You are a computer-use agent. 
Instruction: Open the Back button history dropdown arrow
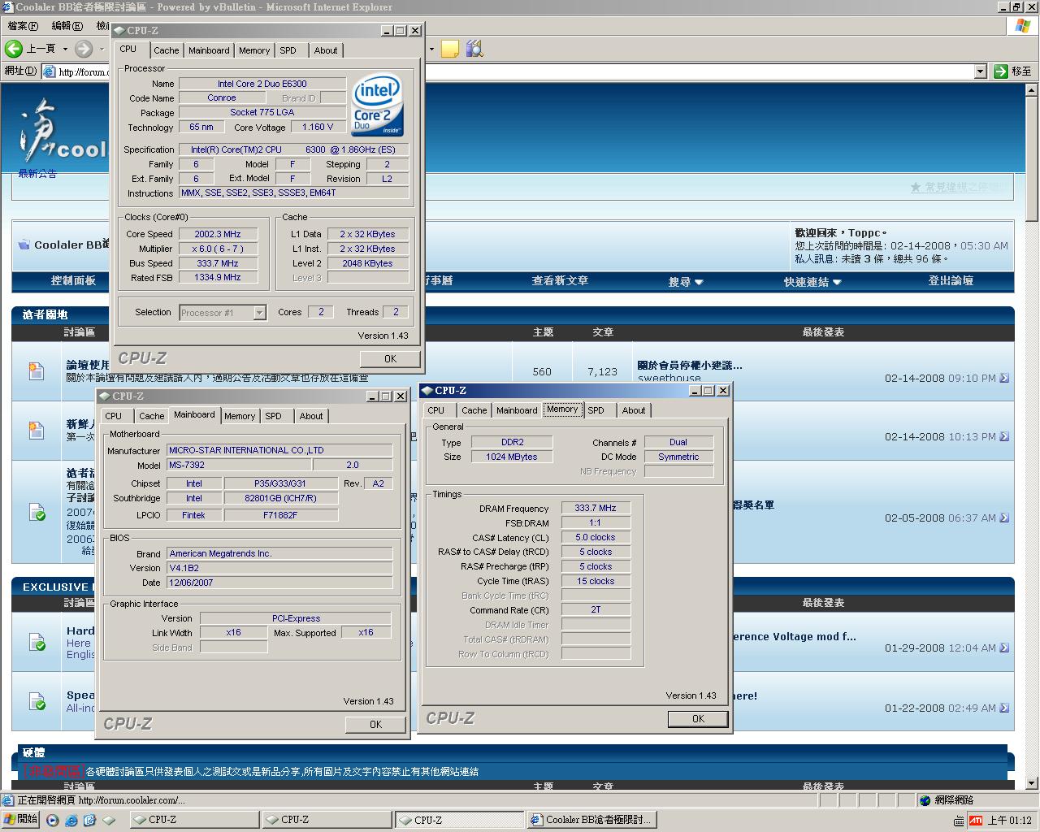tap(64, 49)
